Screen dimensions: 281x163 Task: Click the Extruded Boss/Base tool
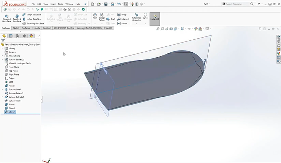pos(7,18)
